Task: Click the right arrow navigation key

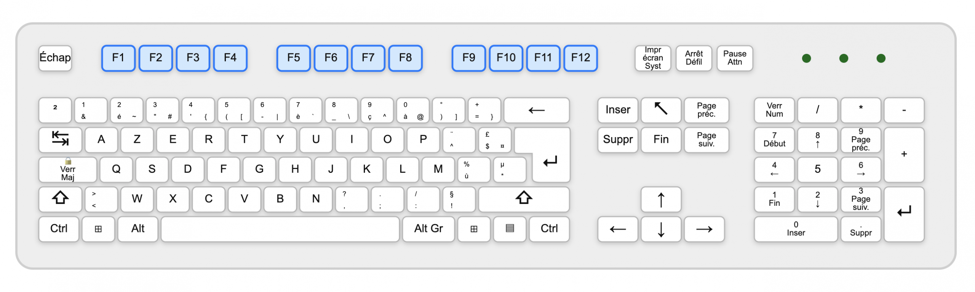Action: click(704, 229)
